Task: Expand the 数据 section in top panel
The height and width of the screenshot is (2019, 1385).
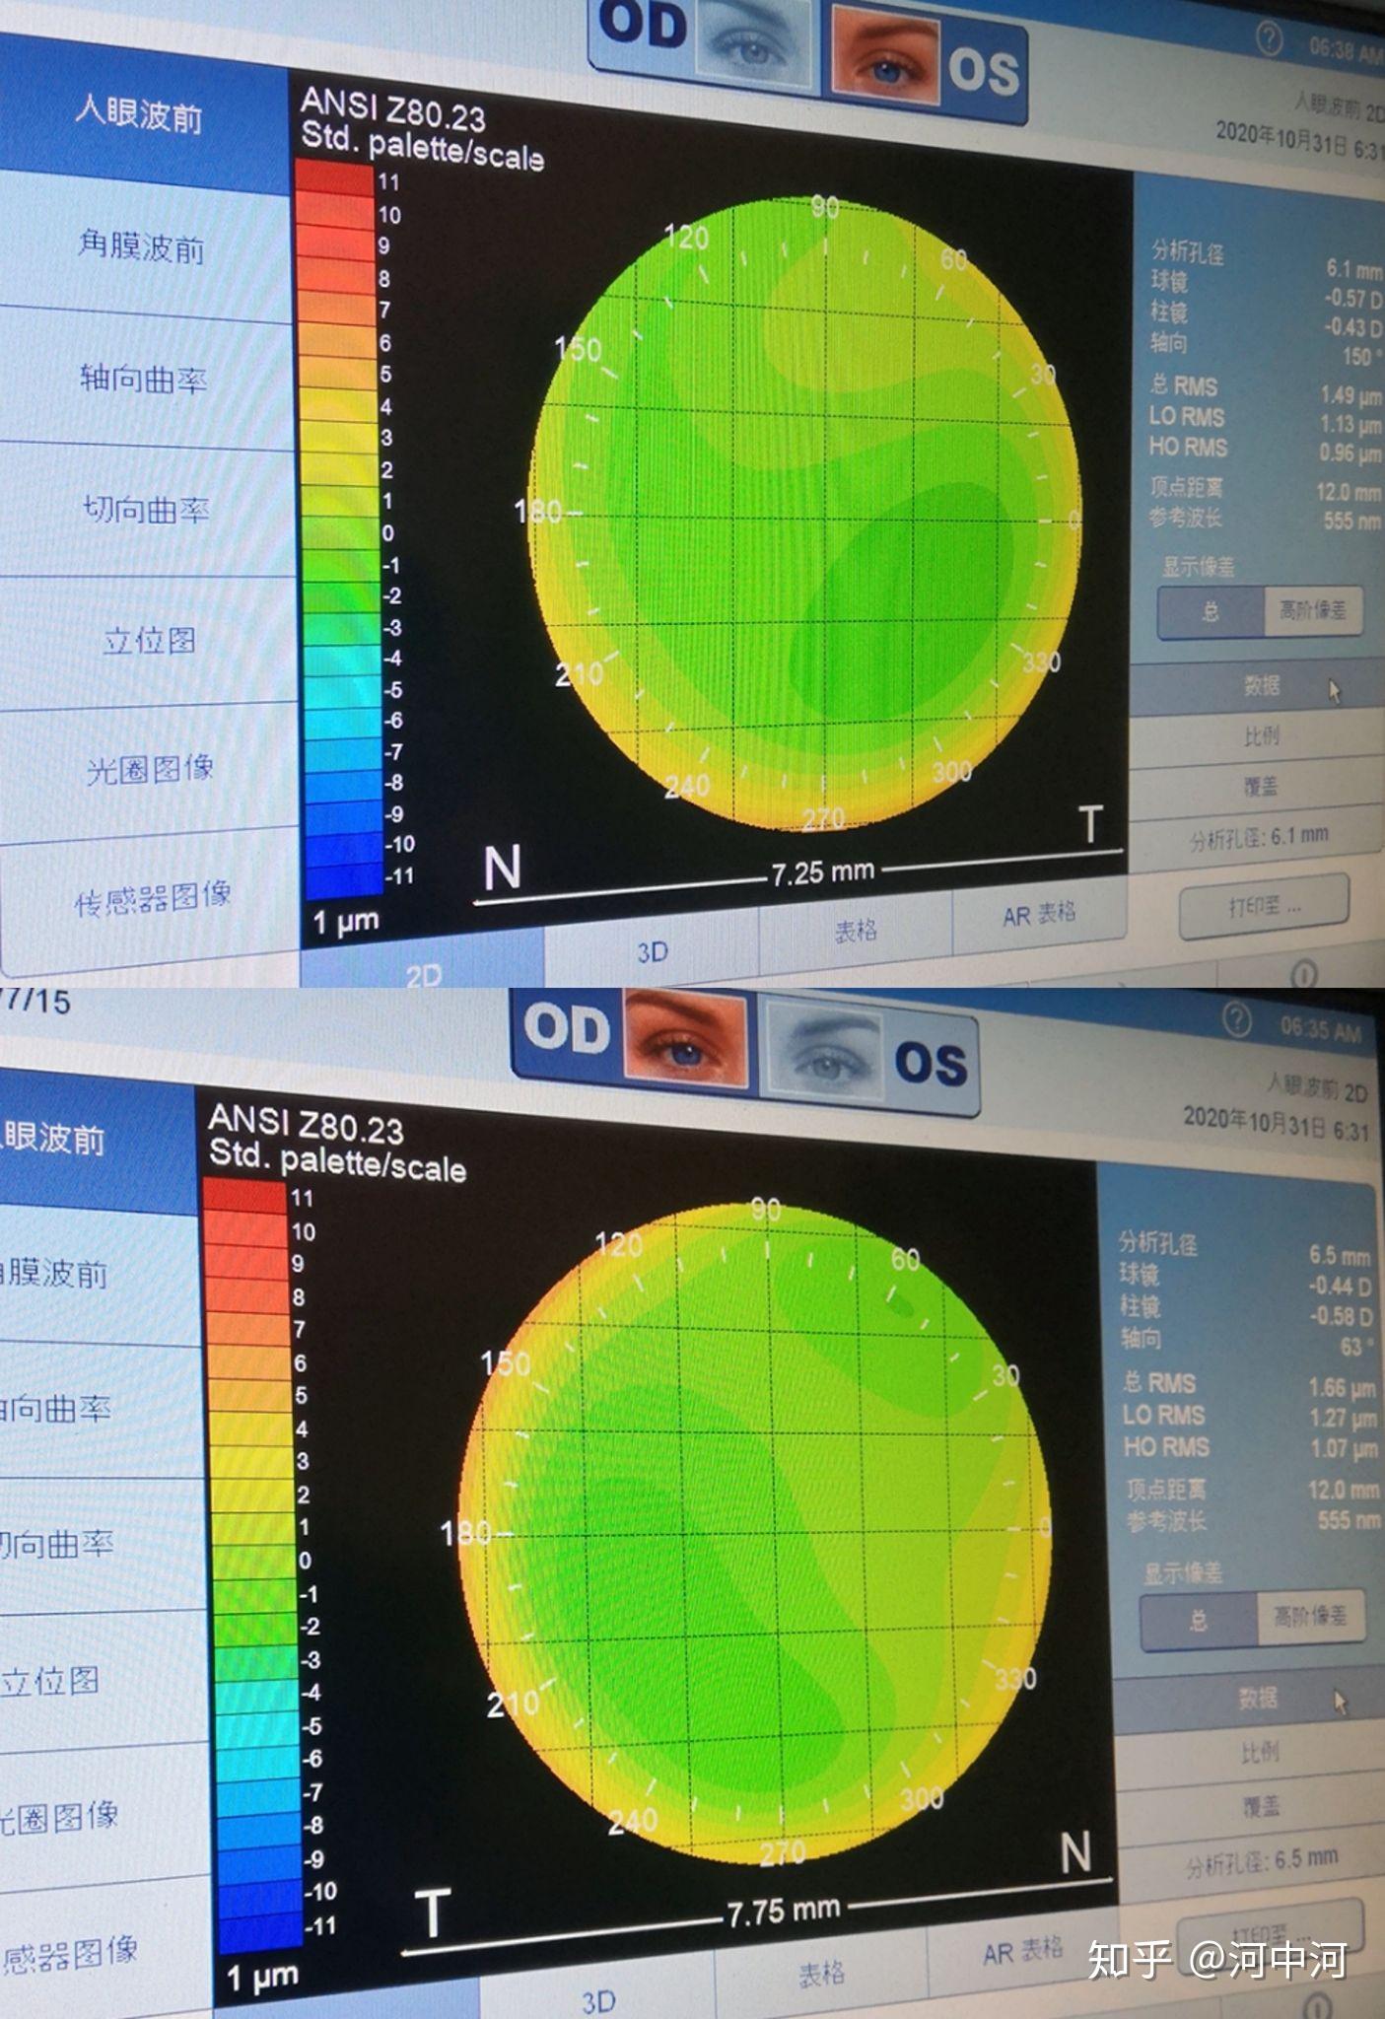Action: [1257, 686]
